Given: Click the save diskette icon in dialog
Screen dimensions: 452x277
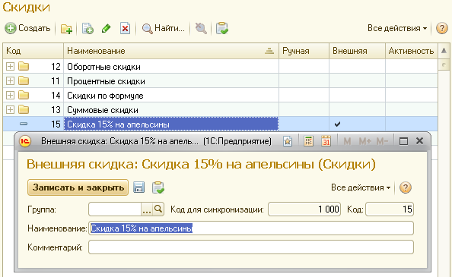Looking at the screenshot, I should pos(138,187).
